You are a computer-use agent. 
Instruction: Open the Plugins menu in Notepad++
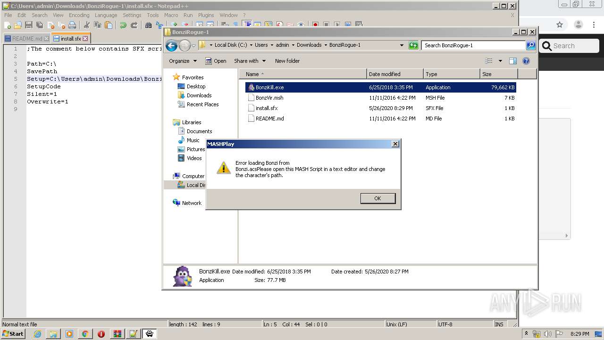206,15
